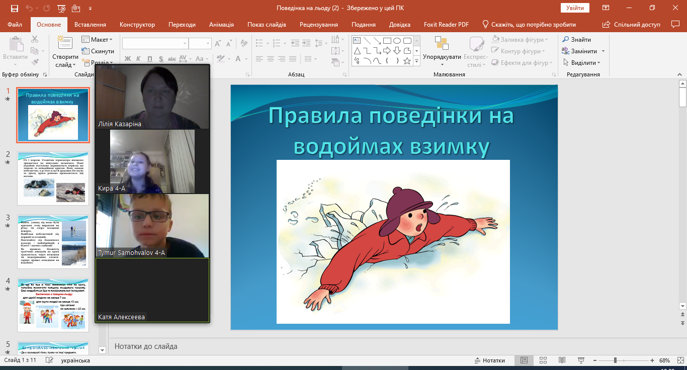
Task: Expand the shapes gallery More arrow
Action: click(416, 61)
